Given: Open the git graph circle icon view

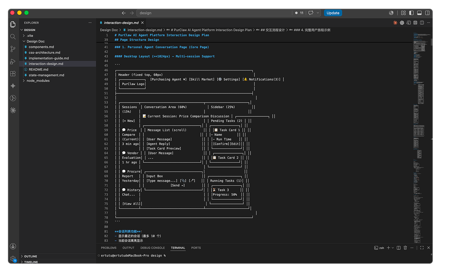Looking at the screenshot, I should 13,98.
